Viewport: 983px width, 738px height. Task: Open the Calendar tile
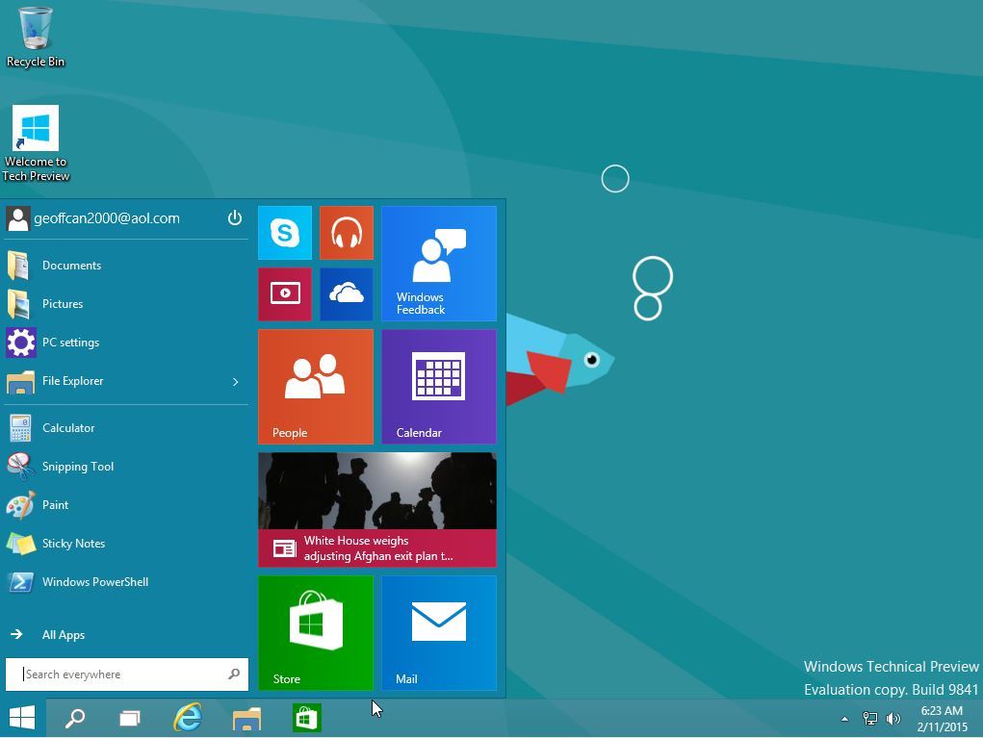pyautogui.click(x=439, y=387)
